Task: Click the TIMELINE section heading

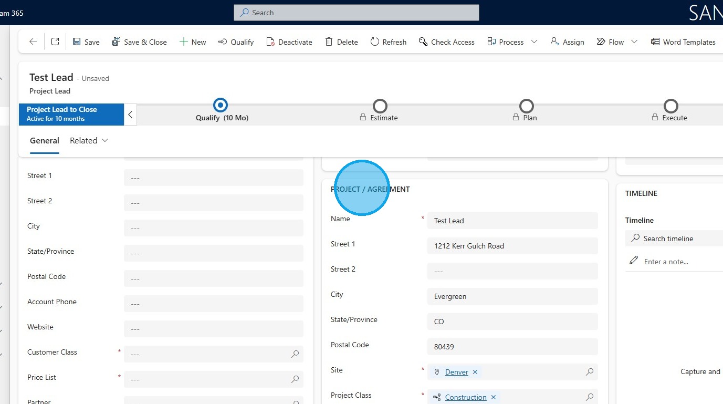Action: 641,193
